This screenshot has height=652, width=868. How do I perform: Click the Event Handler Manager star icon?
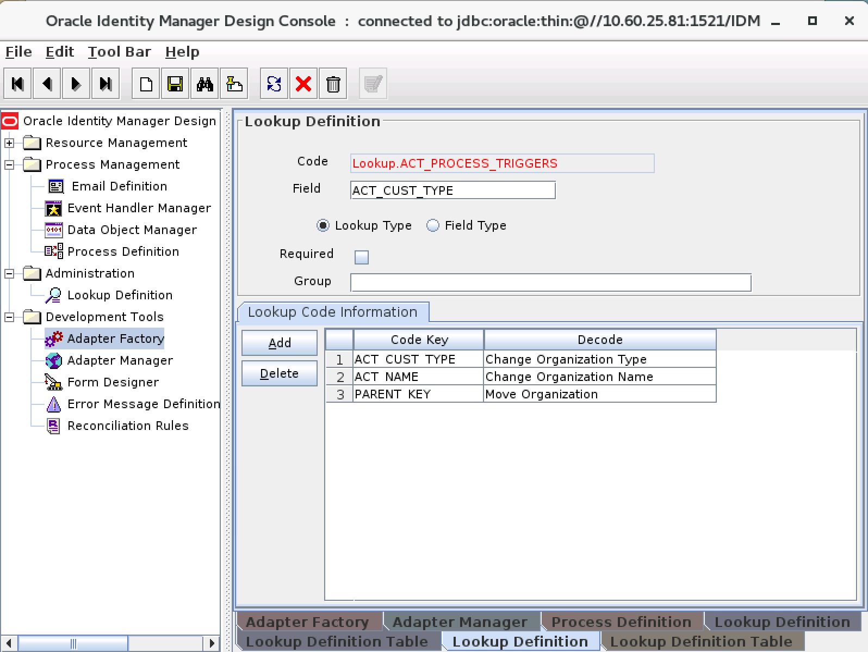coord(53,208)
